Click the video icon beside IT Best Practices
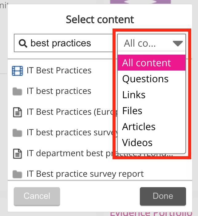The height and width of the screenshot is (216, 198). (18, 71)
